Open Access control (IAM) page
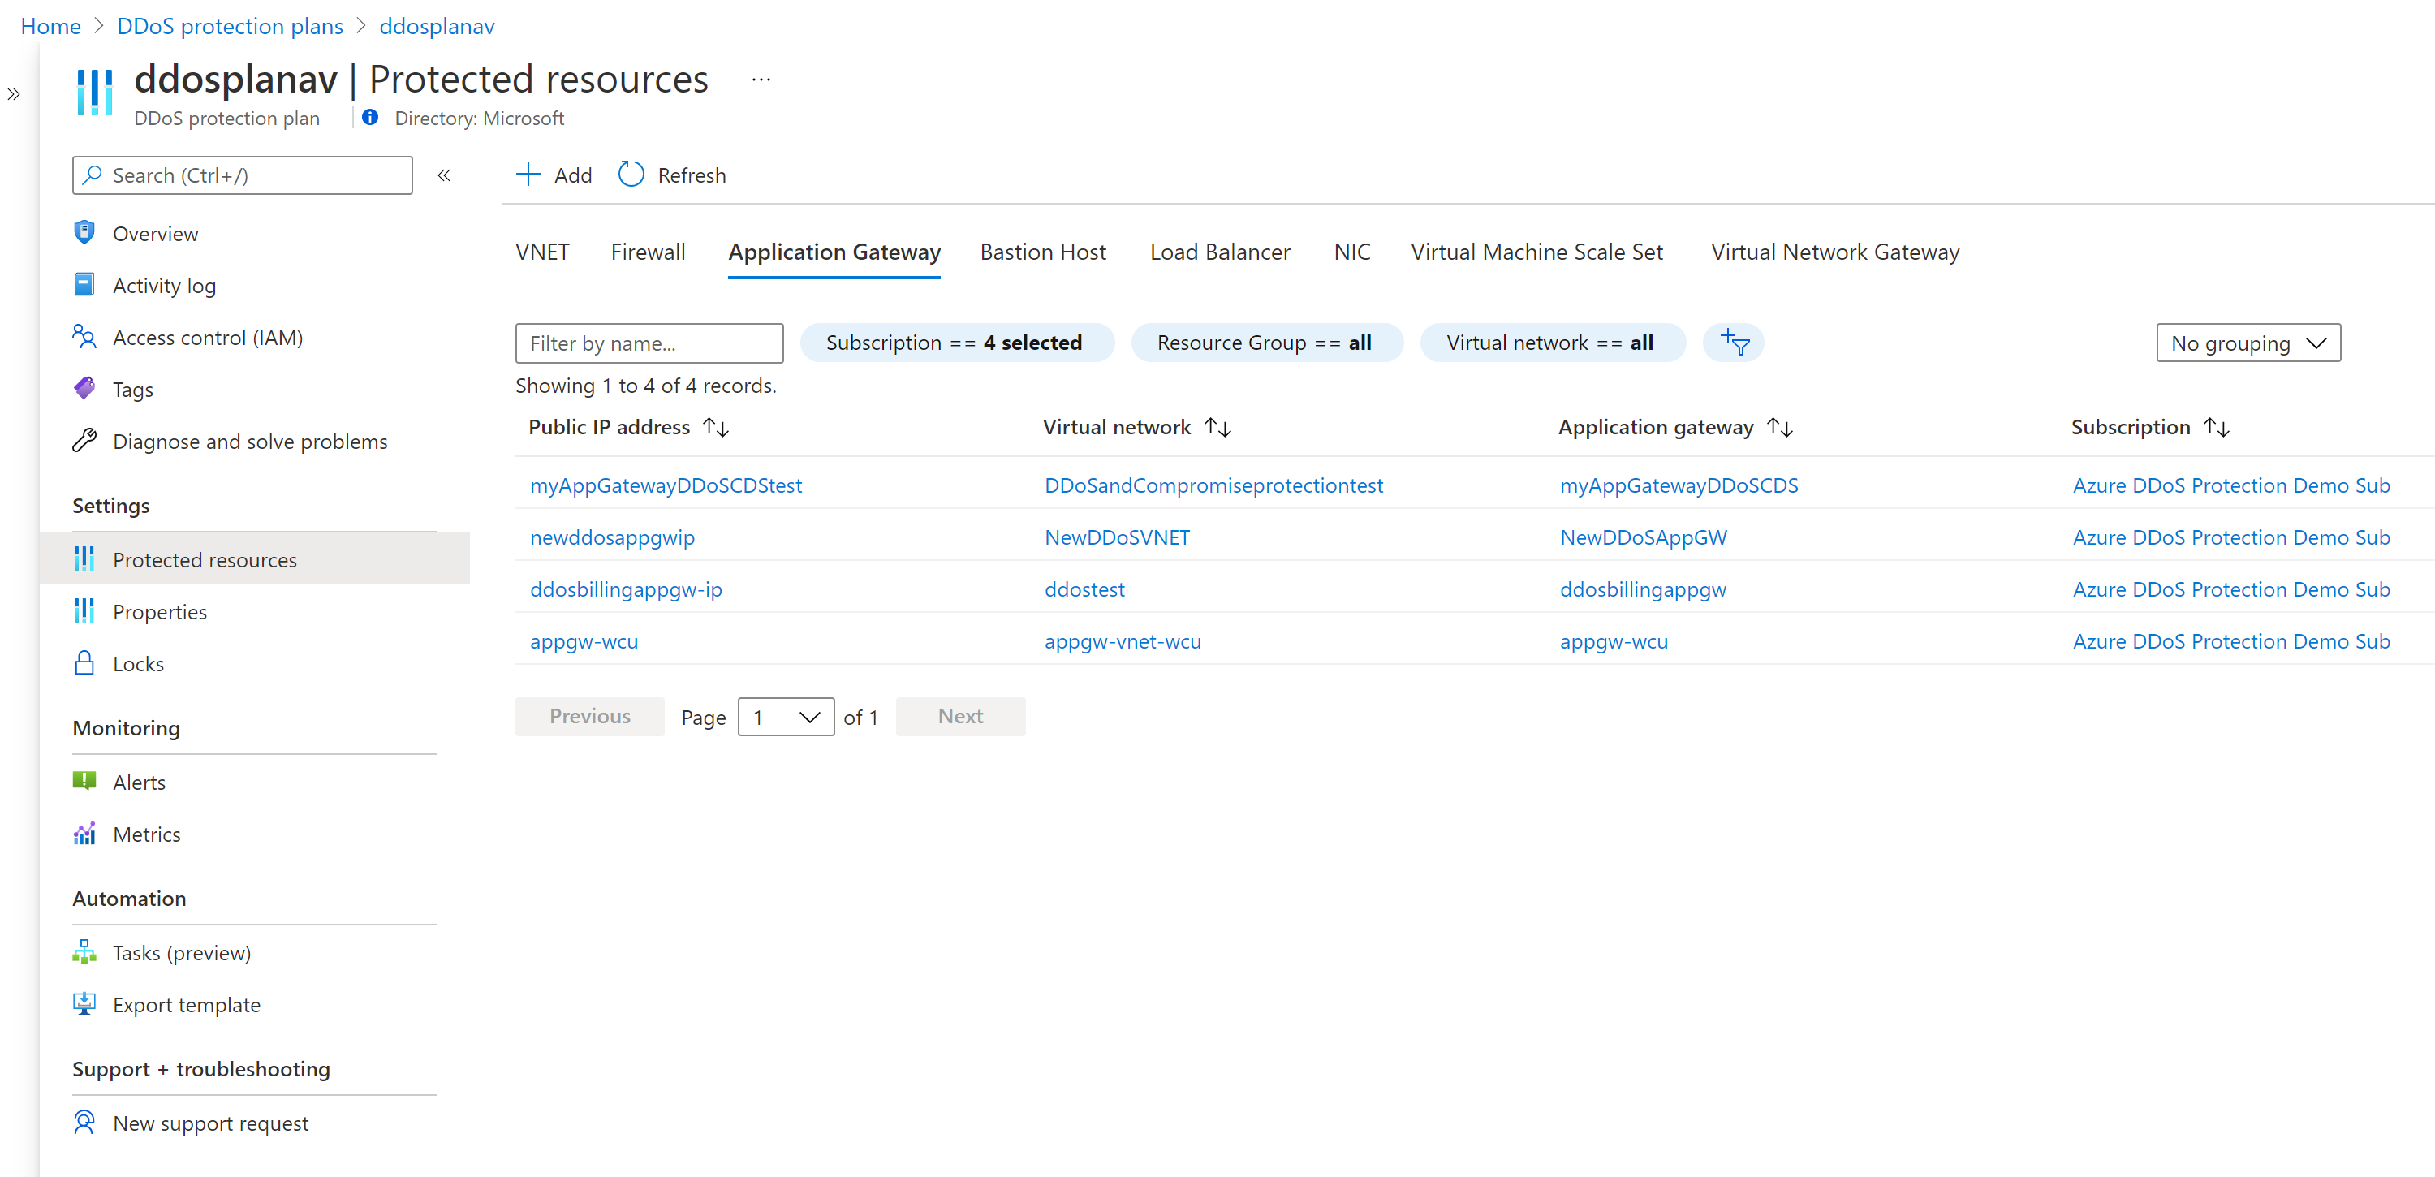Image resolution: width=2435 pixels, height=1177 pixels. point(207,338)
